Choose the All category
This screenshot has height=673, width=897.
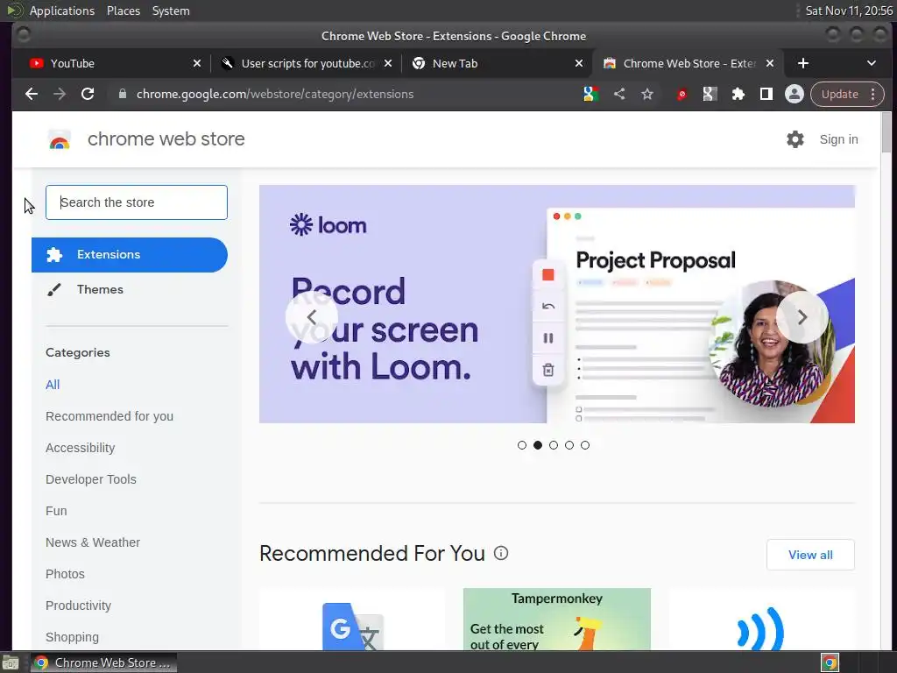(x=53, y=386)
